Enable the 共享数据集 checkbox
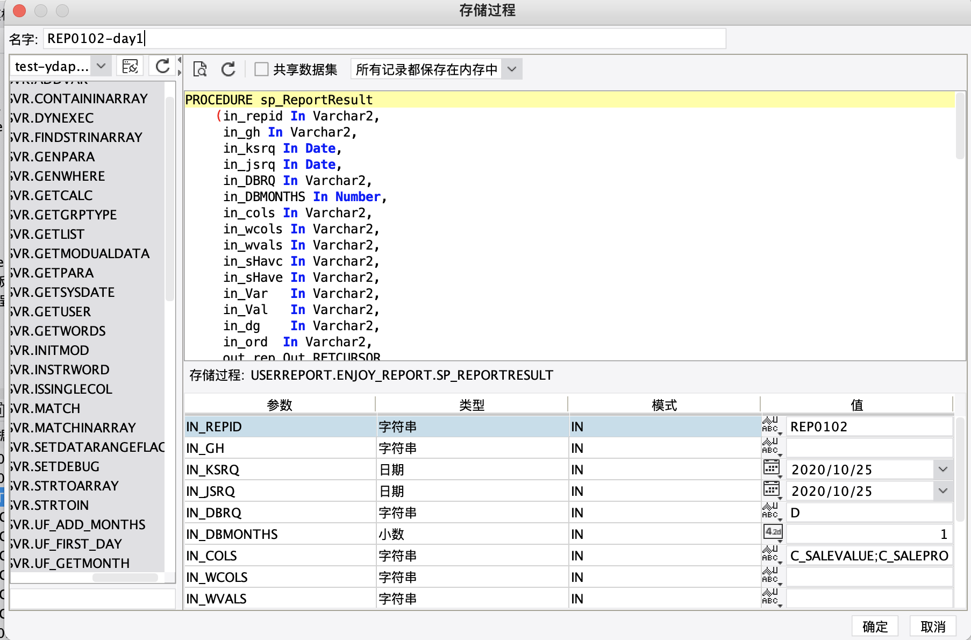The width and height of the screenshot is (971, 640). [262, 69]
